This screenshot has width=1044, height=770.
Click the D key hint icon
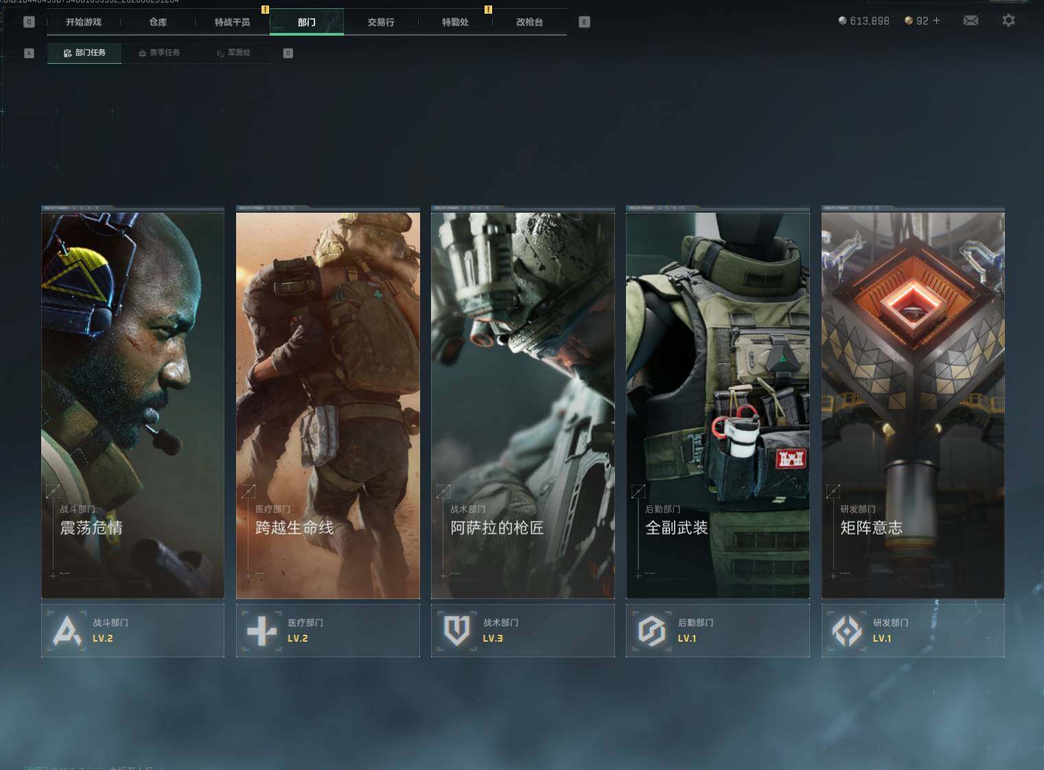coord(288,53)
